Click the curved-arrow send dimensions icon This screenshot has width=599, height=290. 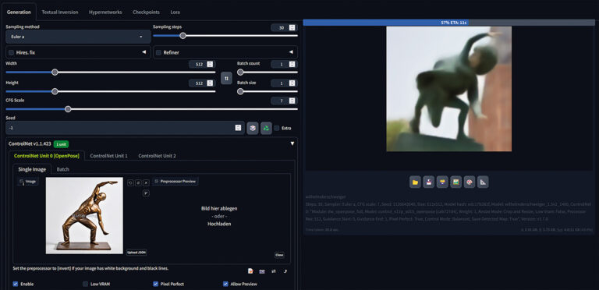pos(285,271)
